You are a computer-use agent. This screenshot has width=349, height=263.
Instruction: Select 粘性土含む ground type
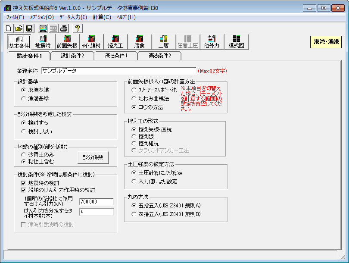37,161
